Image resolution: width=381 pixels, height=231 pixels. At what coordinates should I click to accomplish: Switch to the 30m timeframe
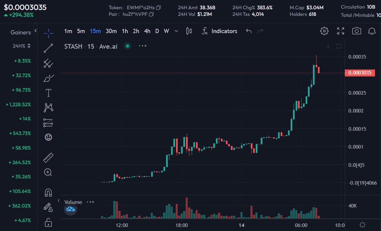click(x=111, y=31)
